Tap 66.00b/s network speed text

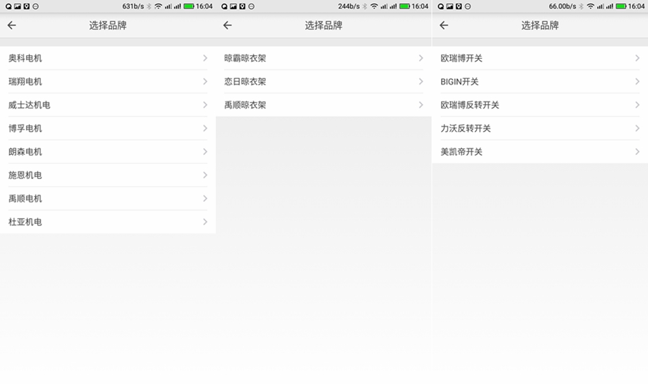coord(563,6)
